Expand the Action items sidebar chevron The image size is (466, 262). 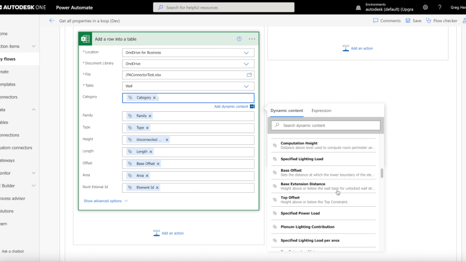click(34, 47)
